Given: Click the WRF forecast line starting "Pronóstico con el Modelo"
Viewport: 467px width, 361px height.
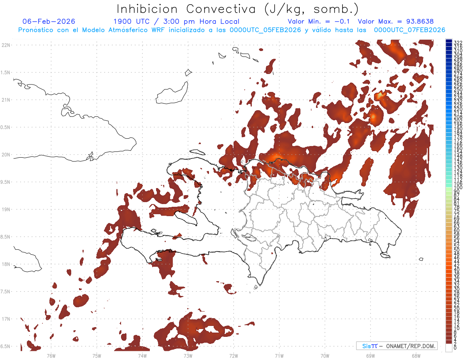Looking at the screenshot, I should (232, 30).
